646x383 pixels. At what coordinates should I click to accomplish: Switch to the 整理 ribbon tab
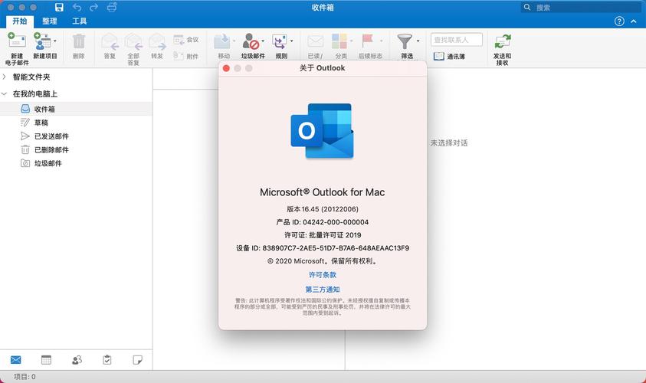50,21
